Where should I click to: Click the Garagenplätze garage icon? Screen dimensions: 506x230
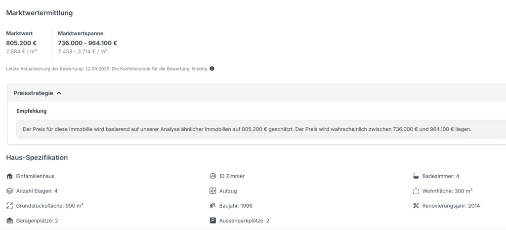click(9, 221)
